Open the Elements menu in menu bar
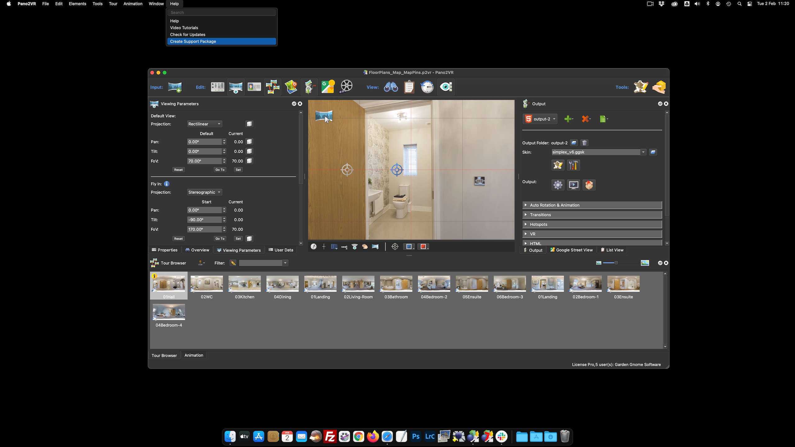This screenshot has width=795, height=447. coord(77,4)
